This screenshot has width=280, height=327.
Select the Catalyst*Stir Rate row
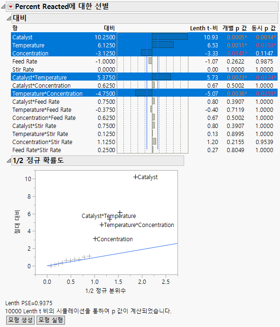coord(144,126)
